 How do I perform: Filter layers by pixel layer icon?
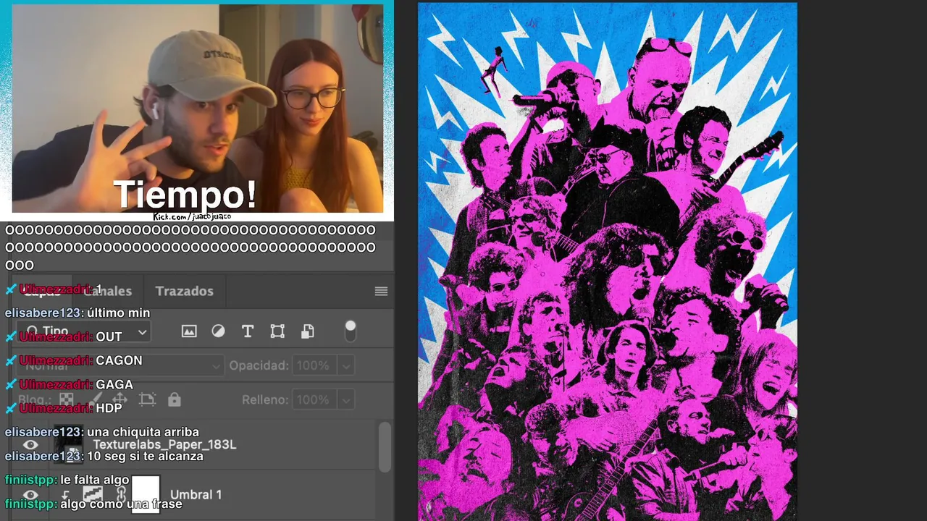[189, 331]
